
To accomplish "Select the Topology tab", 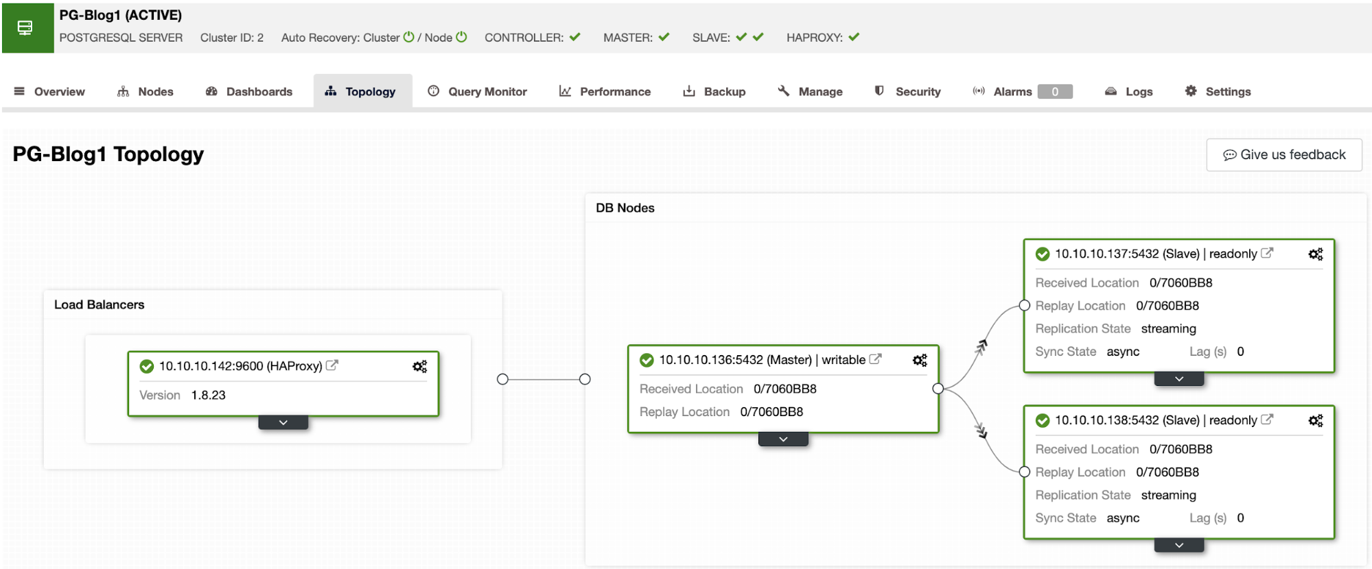I will [362, 91].
